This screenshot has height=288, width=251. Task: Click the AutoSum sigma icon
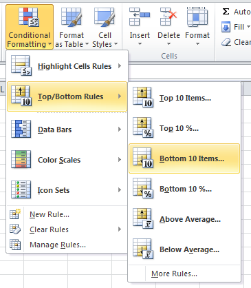click(226, 12)
